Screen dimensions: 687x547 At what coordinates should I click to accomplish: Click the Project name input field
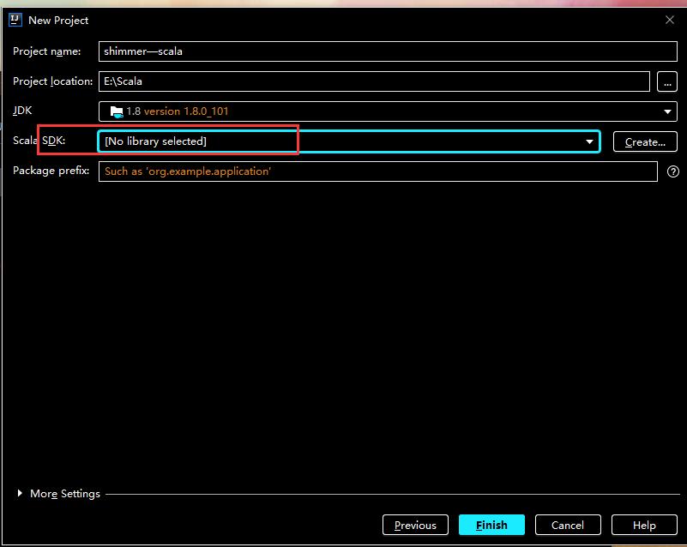point(388,51)
